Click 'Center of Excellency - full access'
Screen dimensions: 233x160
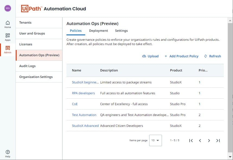[124, 104]
